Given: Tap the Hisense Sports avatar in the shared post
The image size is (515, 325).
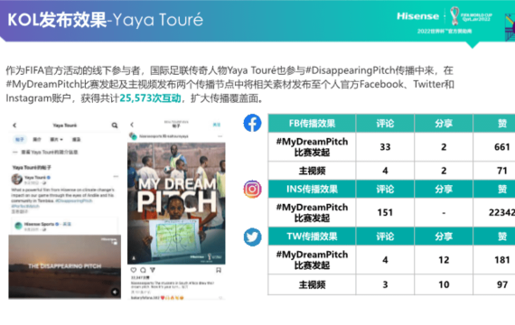Looking at the screenshot, I should 18,226.
